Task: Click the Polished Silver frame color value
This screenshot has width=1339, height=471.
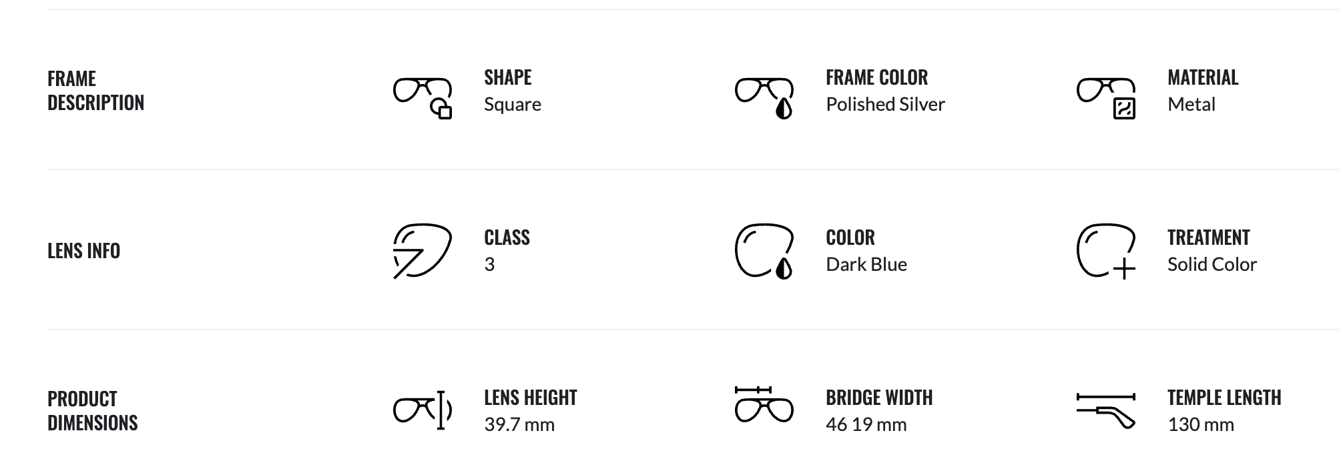Action: [x=885, y=105]
